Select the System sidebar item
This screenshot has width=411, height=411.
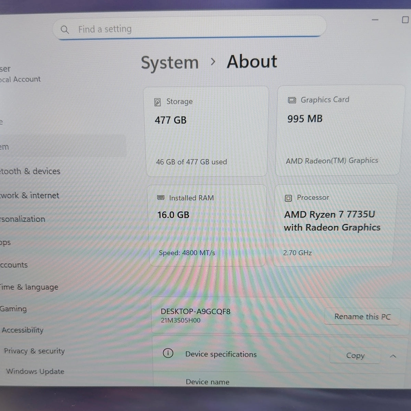63,146
